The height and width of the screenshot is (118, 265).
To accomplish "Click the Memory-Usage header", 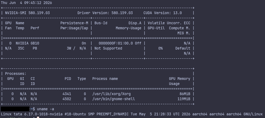I will pos(129,28).
